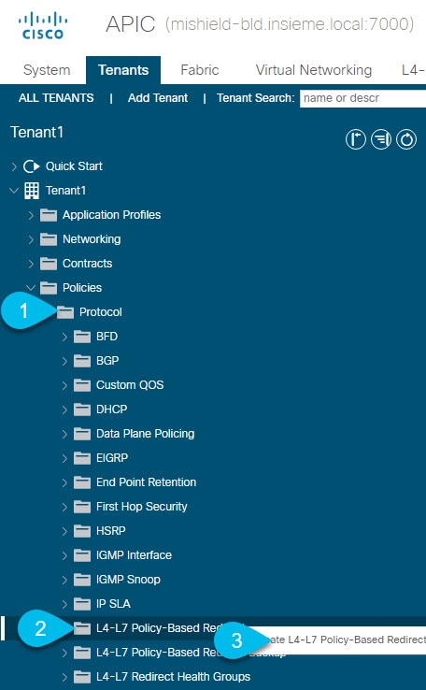Select the HSRP tree item
This screenshot has height=690, width=426.
(111, 531)
